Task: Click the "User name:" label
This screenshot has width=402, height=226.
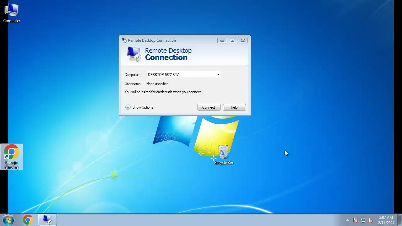Action: pos(133,84)
